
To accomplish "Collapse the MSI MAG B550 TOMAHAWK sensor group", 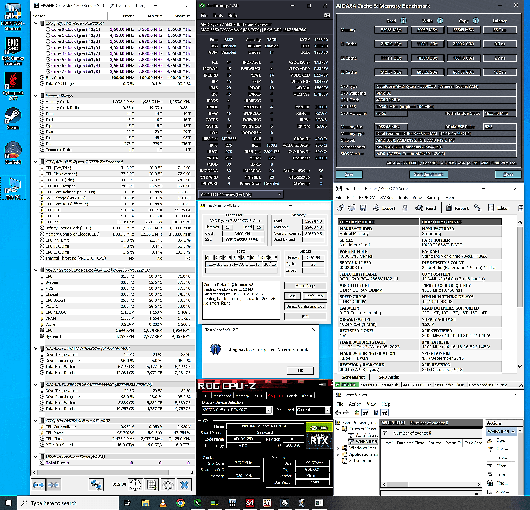I will (35, 270).
